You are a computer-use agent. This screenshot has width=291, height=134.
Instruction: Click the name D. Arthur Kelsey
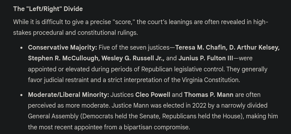(254, 48)
